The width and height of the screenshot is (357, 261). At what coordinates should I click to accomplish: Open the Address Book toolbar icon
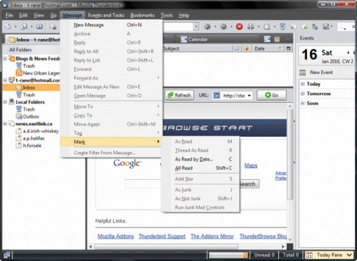click(39, 27)
